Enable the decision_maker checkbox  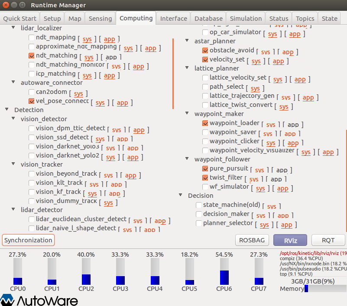199,214
